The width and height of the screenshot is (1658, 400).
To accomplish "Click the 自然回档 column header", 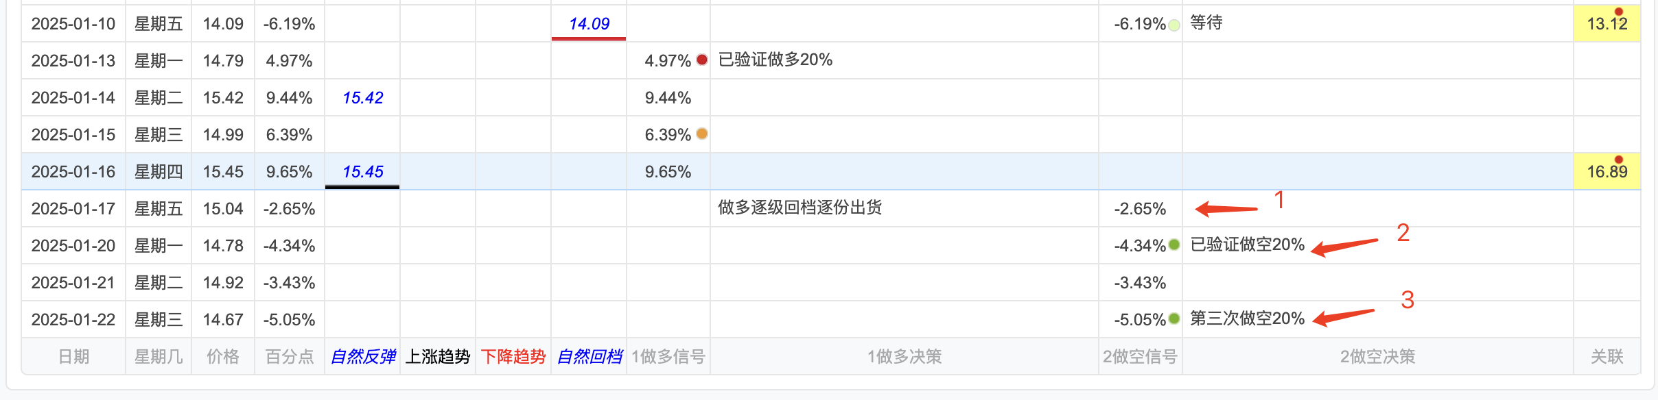I will pos(589,356).
